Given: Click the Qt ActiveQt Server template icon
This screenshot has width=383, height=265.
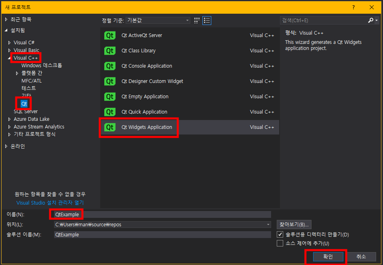Looking at the screenshot, I should click(110, 35).
